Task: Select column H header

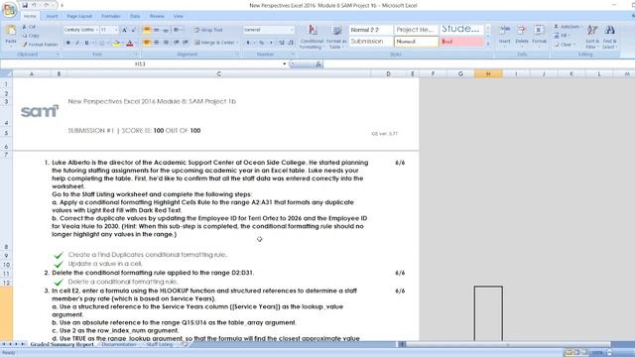Action: (x=488, y=73)
